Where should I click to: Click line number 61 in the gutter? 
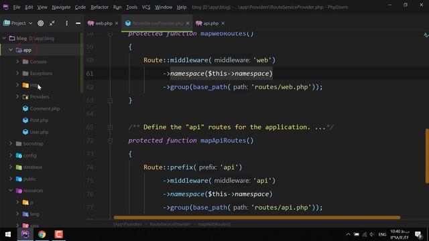[90, 74]
